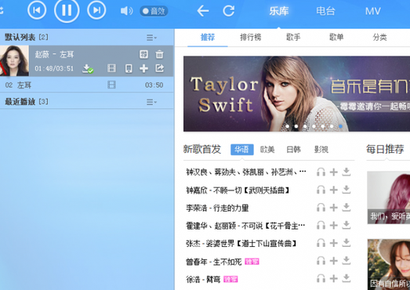410x290 pixels.
Task: Click the Taylor Swift banner image
Action: [296, 93]
